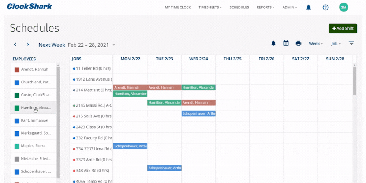
Task: Click Churchland blue color square
Action: click(x=17, y=82)
